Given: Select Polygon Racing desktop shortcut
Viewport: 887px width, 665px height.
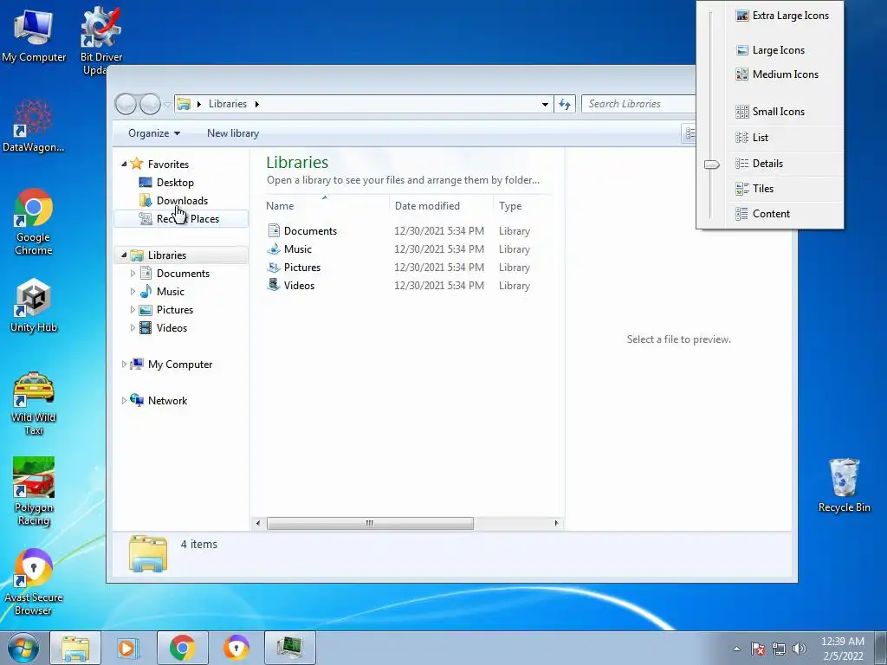Looking at the screenshot, I should [x=34, y=492].
